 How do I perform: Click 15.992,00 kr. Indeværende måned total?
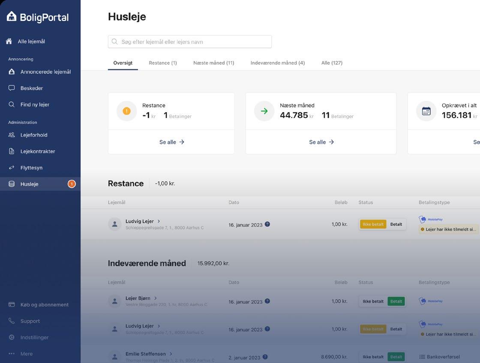[213, 263]
